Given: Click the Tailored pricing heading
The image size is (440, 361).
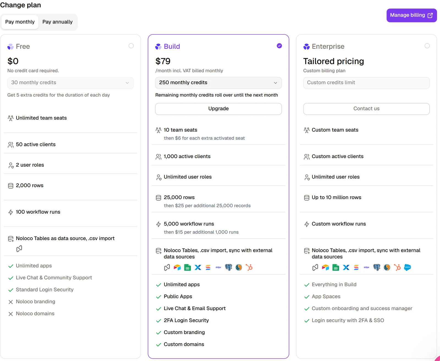Looking at the screenshot, I should [334, 61].
